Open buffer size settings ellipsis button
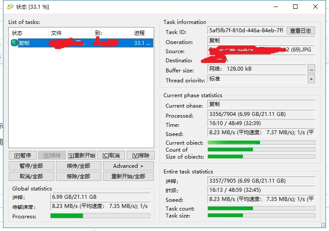329x231 pixels. click(x=311, y=69)
